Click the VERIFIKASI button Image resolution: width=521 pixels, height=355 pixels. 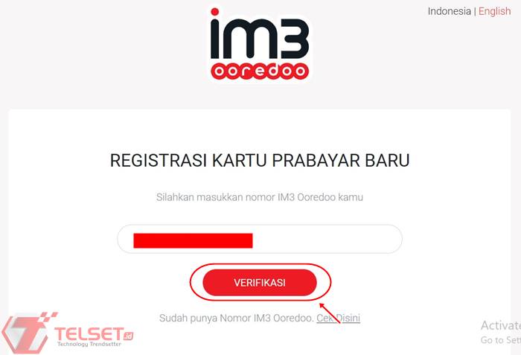point(260,283)
